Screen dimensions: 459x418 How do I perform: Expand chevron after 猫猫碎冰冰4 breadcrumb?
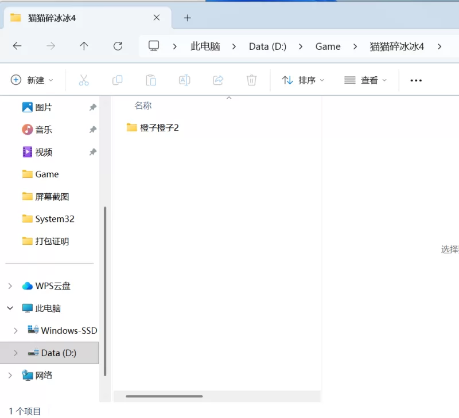tap(439, 46)
